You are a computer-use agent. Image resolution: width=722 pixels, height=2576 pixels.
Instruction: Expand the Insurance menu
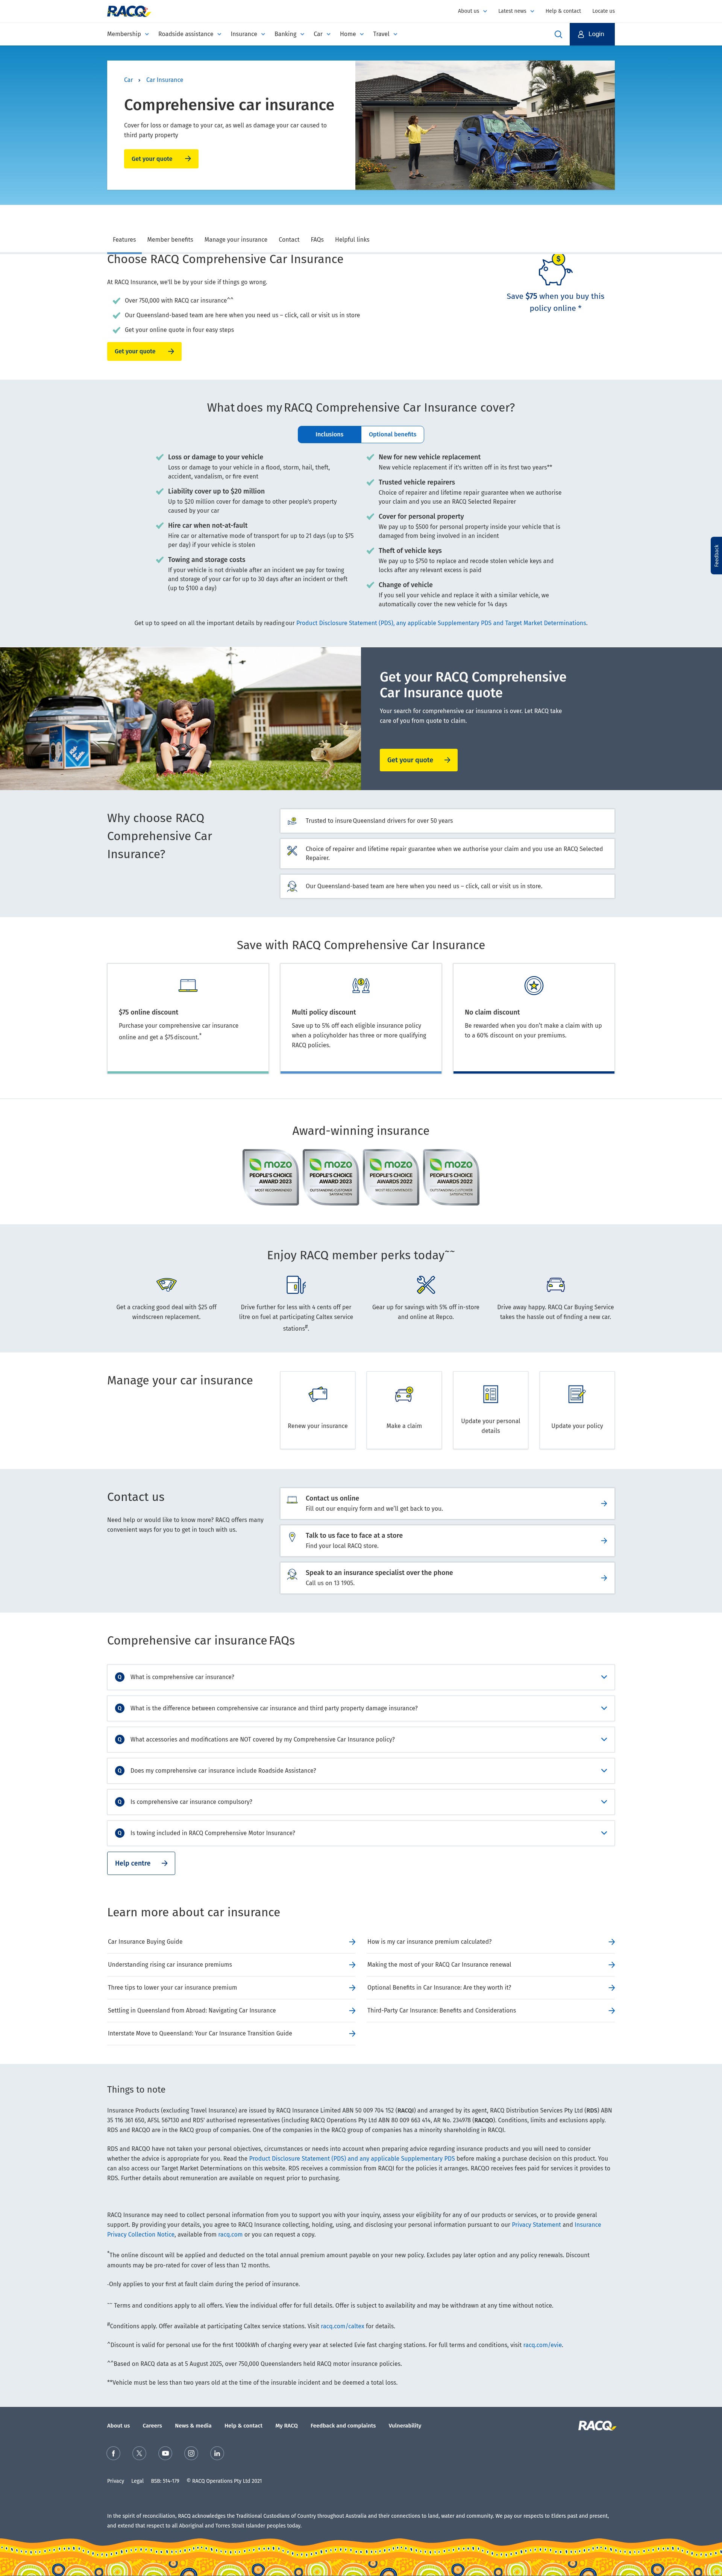[x=248, y=34]
